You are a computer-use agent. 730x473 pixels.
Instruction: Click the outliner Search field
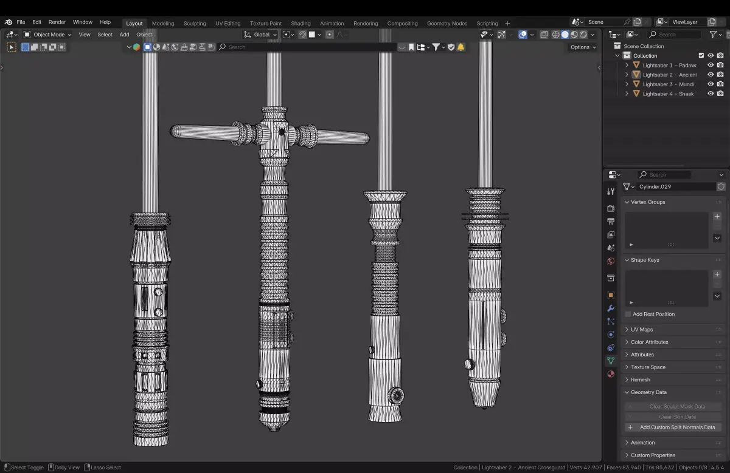(x=674, y=35)
